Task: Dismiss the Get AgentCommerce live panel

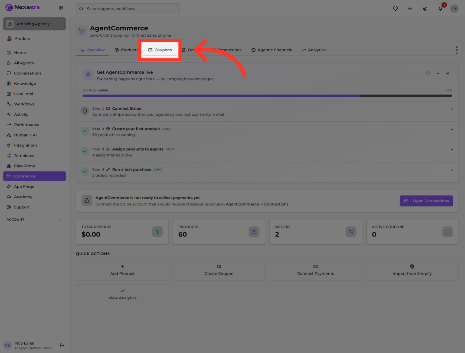Action: point(448,73)
